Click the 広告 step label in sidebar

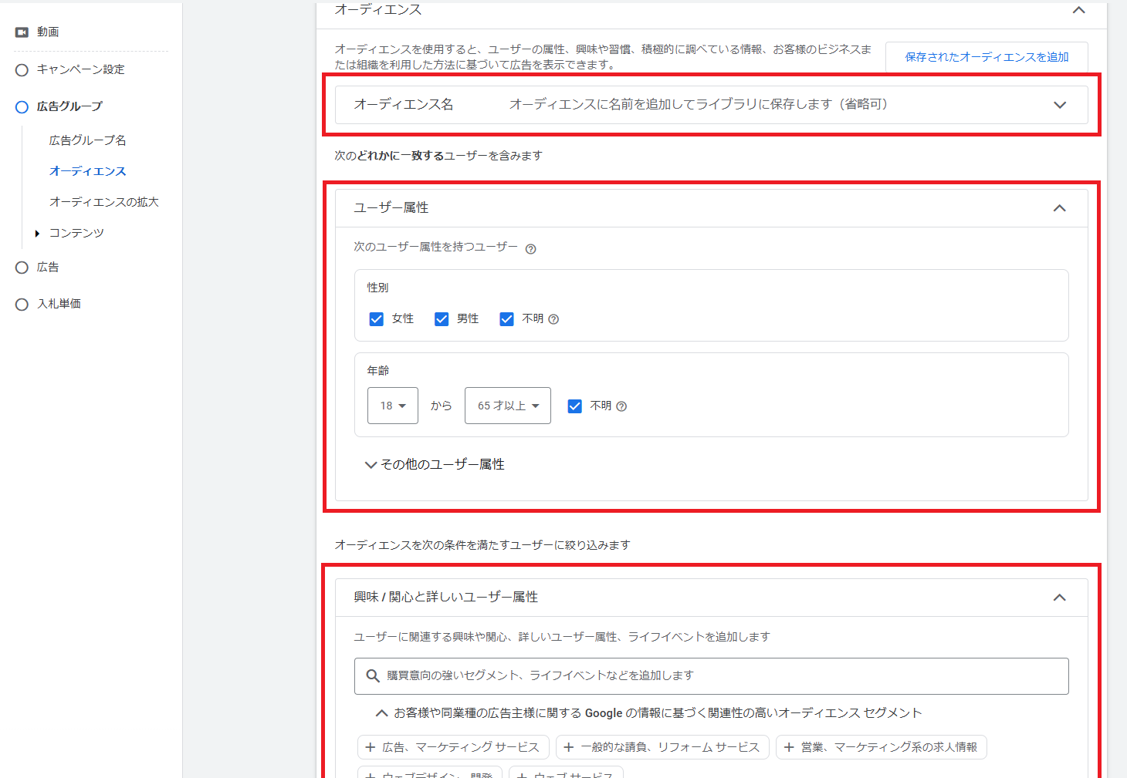click(48, 267)
